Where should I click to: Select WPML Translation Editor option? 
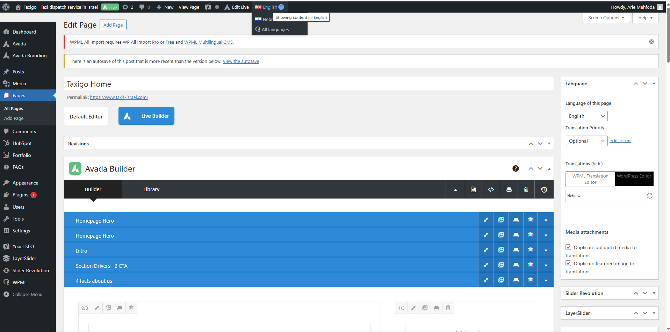tap(590, 179)
